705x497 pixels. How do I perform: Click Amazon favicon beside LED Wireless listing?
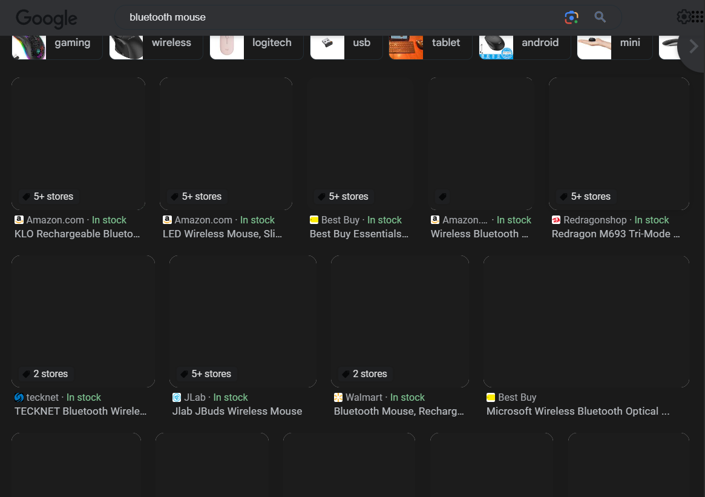pos(167,220)
